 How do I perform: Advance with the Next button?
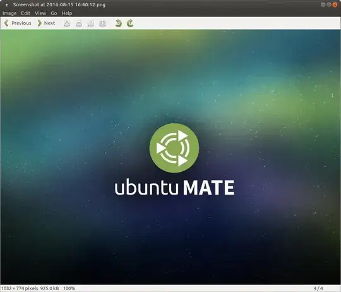click(x=46, y=23)
